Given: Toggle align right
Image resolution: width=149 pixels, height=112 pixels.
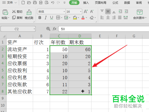Looking at the screenshot, I should (x=114, y=18).
